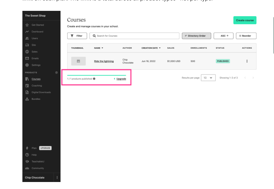
Task: Click the Courses books icon
Action: 27,79
